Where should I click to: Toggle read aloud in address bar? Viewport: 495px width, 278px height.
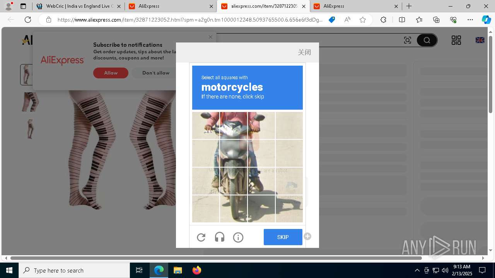point(347,20)
